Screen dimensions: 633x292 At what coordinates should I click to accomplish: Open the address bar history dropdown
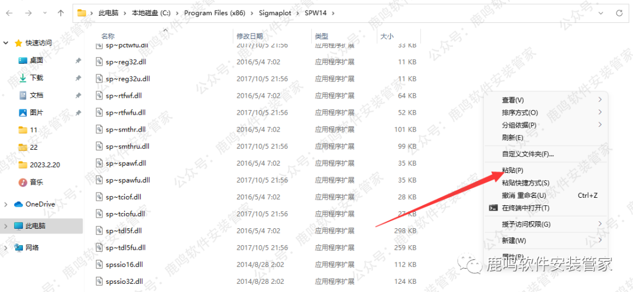pos(599,12)
